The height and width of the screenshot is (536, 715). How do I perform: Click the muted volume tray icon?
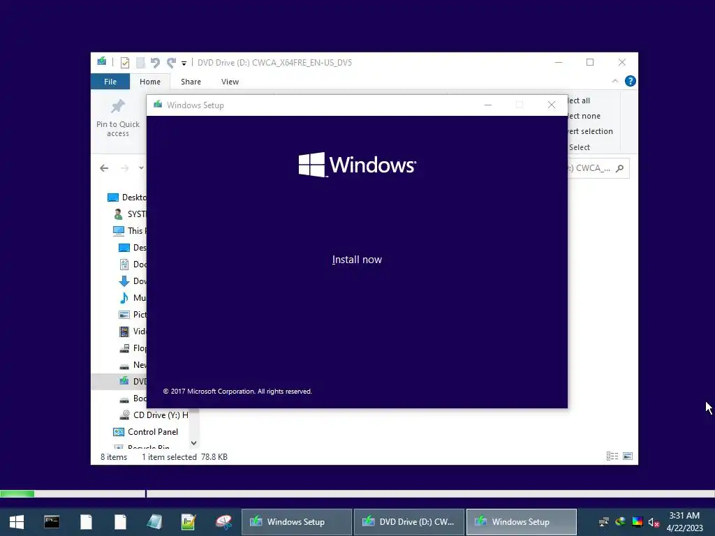click(654, 522)
